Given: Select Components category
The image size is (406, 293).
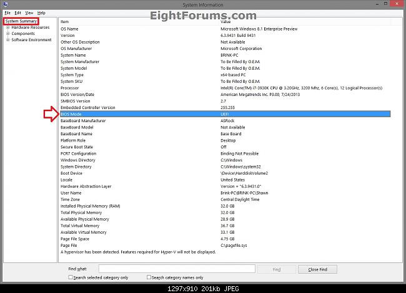Looking at the screenshot, I should tap(23, 33).
